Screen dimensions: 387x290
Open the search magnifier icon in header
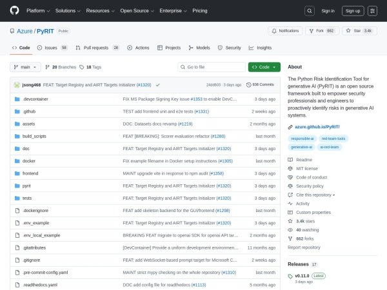click(309, 11)
